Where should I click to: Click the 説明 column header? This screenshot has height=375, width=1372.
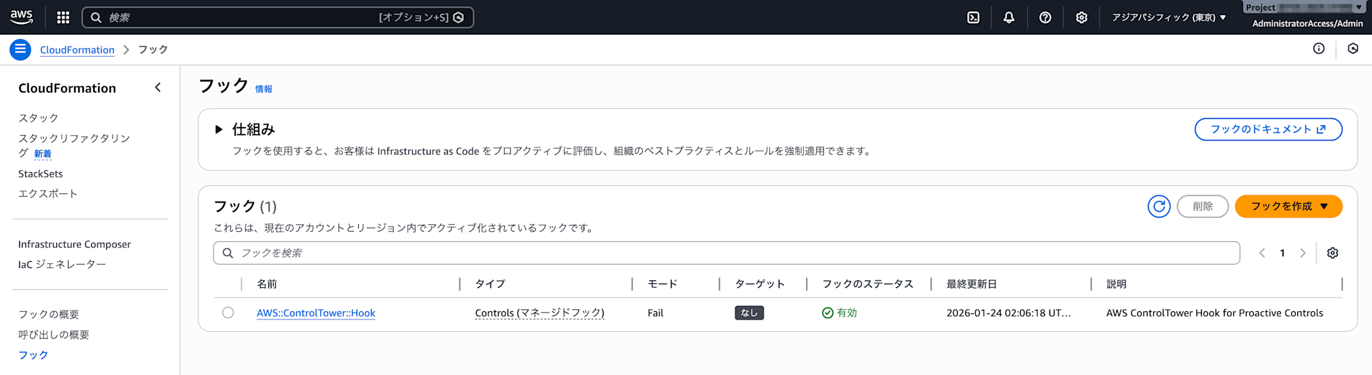1116,284
